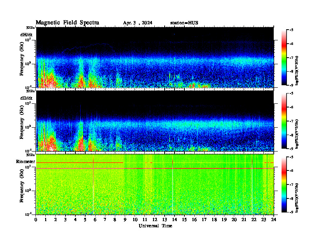The image size is (326, 252).
Task: Click hour "6" on the Universal Time axis
Action: click(x=95, y=219)
